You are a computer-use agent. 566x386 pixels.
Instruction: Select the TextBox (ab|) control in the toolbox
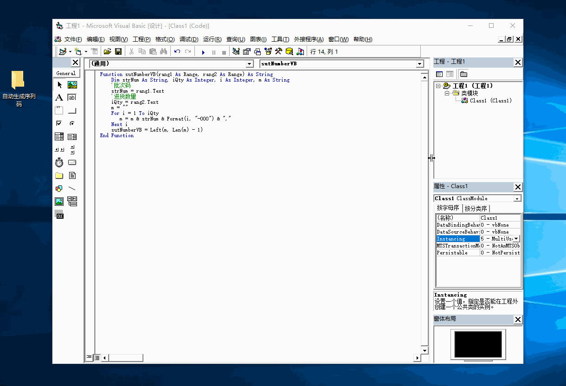tap(72, 97)
